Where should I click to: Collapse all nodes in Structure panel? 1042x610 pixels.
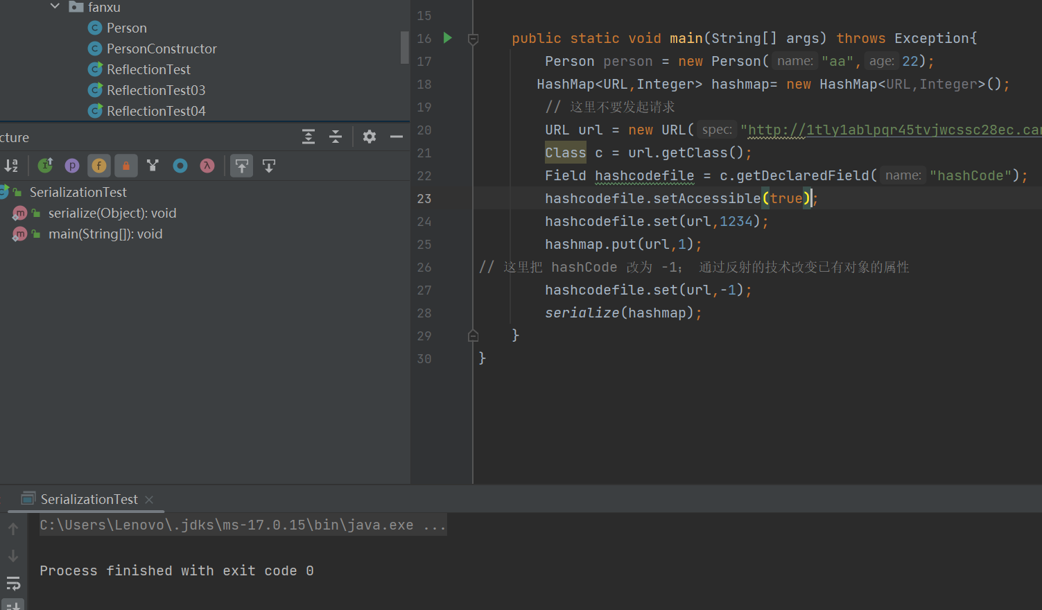point(336,137)
